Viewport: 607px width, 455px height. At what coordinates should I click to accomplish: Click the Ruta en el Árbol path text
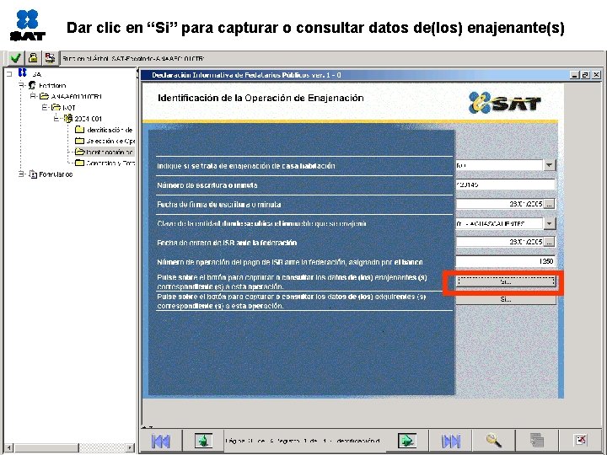click(x=133, y=59)
